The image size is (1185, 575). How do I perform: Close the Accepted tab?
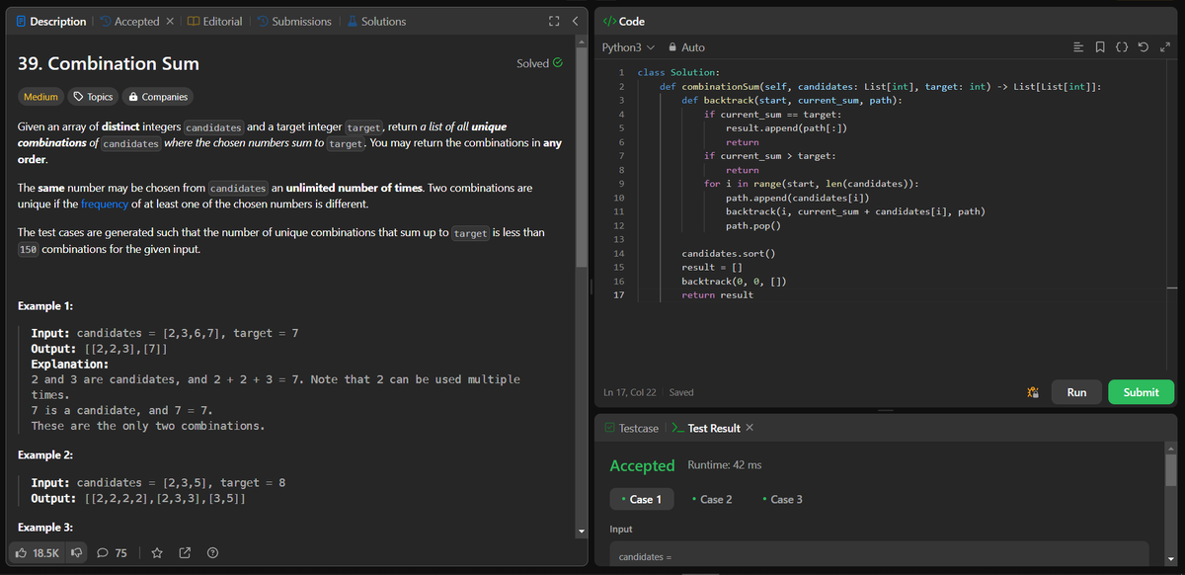coord(170,22)
